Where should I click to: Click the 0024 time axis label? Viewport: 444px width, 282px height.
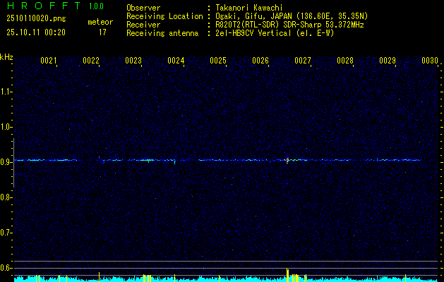[x=176, y=60]
